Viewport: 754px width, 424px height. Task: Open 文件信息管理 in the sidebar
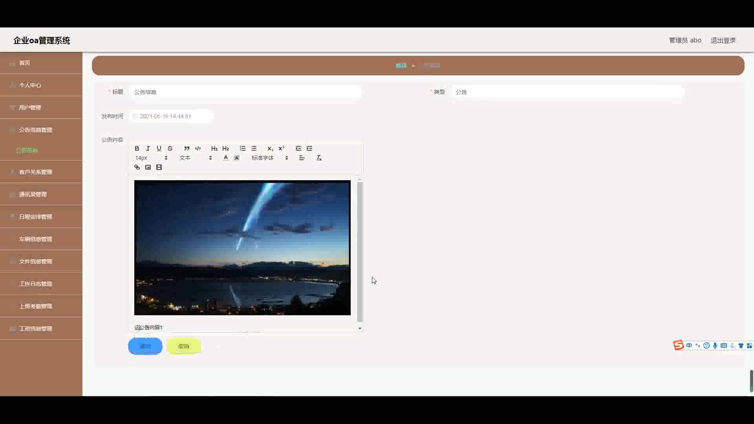[41, 261]
